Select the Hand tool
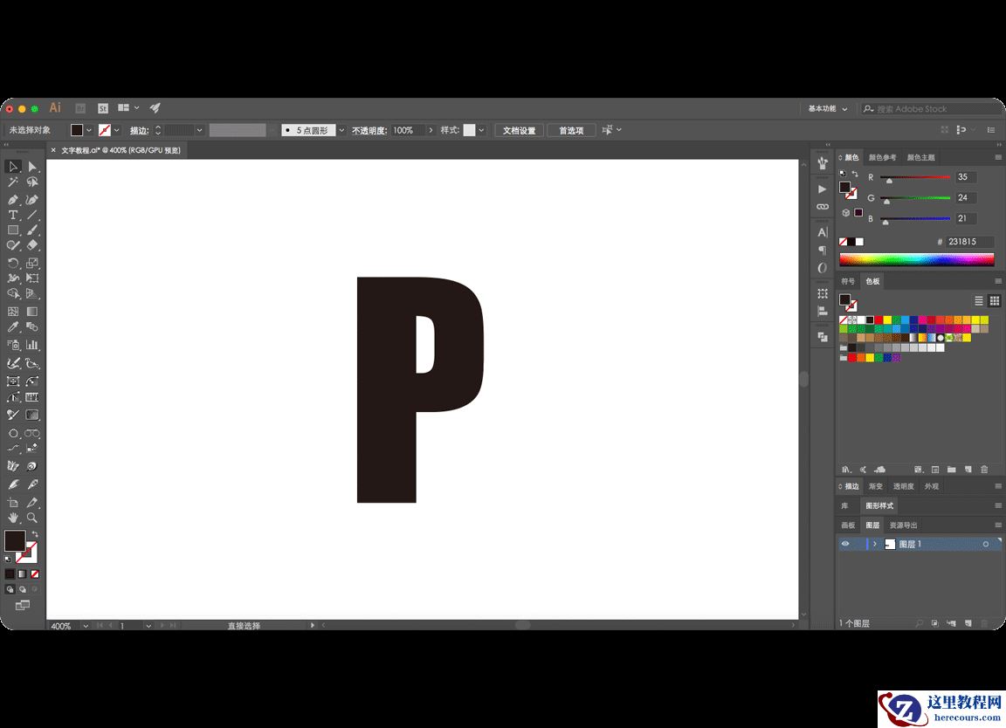This screenshot has height=728, width=1006. point(13,517)
